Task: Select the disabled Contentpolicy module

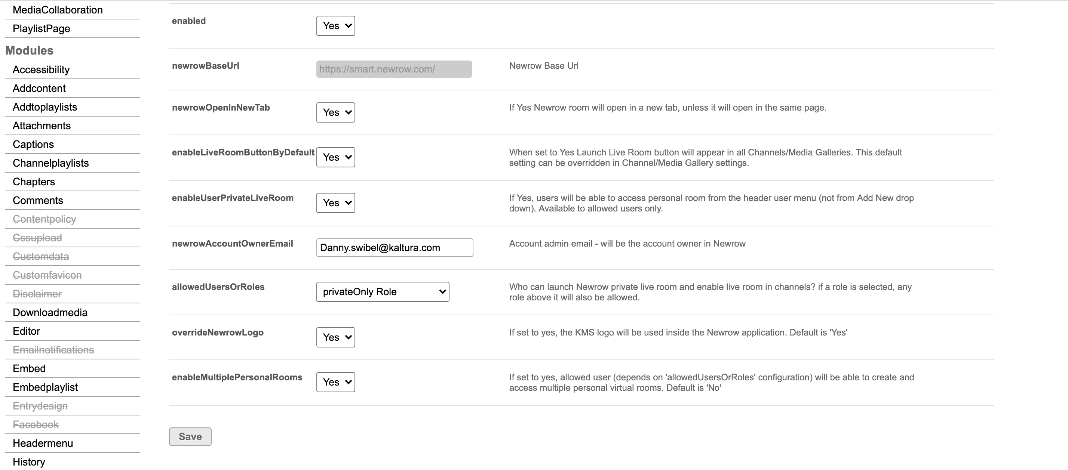Action: coord(44,219)
